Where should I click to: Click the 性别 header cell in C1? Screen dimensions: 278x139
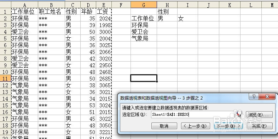[73, 12]
